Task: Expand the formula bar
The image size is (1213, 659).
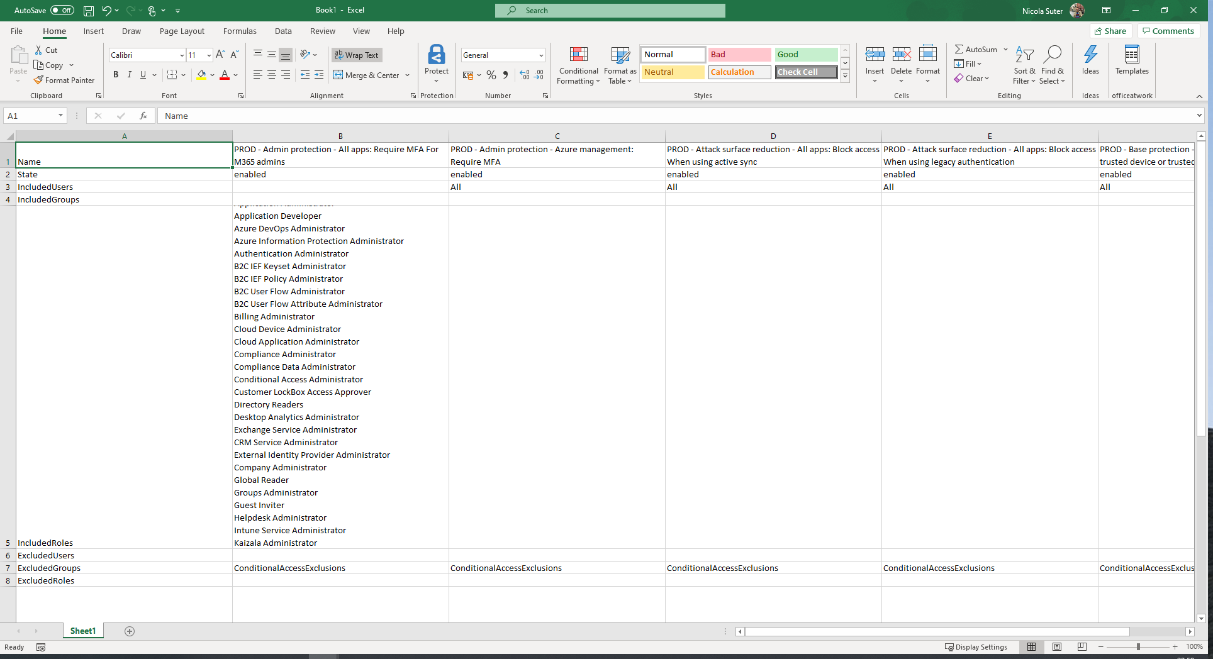Action: 1199,116
